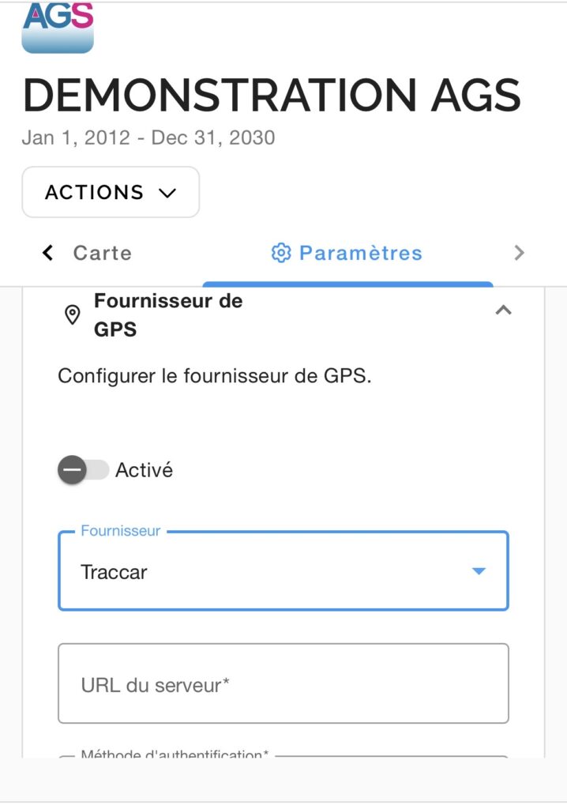The image size is (567, 809).
Task: Click the GPS location pin icon
Action: [72, 314]
